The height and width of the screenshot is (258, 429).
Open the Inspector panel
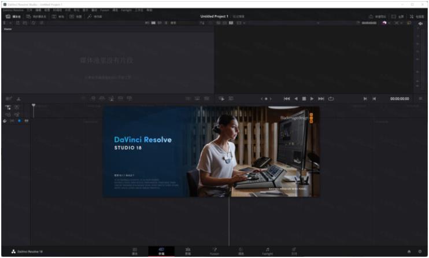417,16
